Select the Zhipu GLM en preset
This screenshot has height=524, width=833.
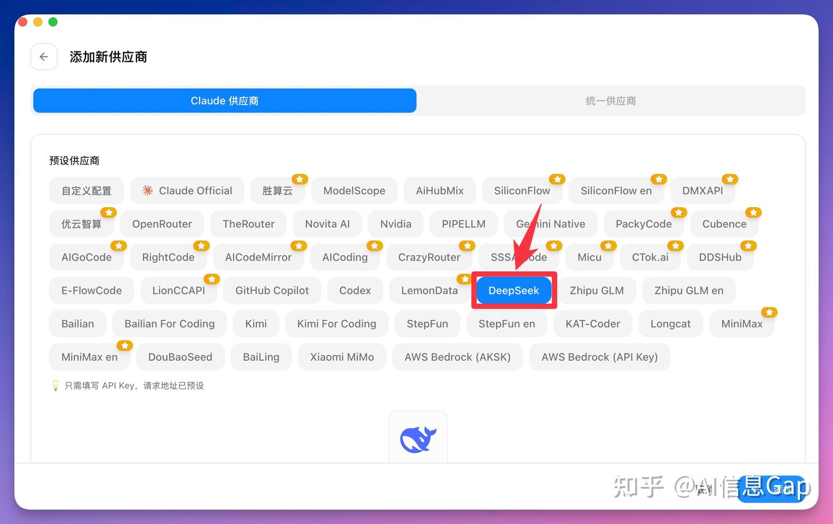click(689, 290)
